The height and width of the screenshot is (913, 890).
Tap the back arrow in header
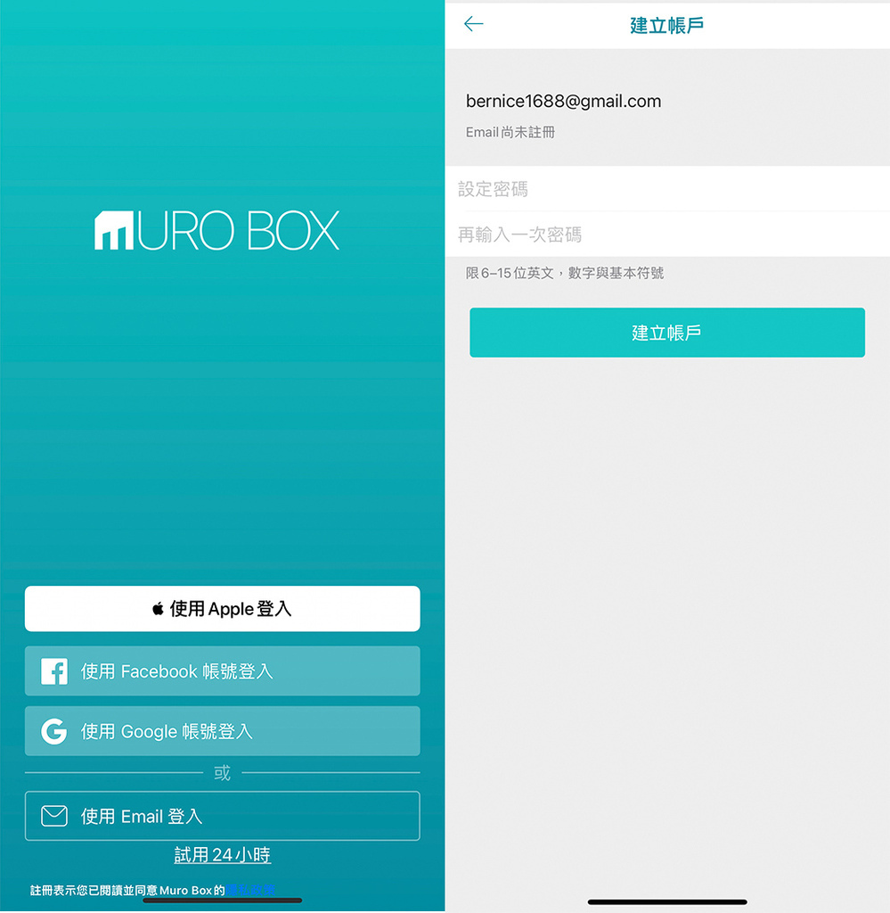point(473,24)
